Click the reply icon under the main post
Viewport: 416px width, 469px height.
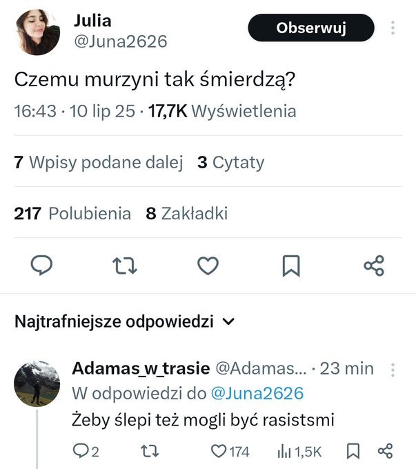point(43,266)
